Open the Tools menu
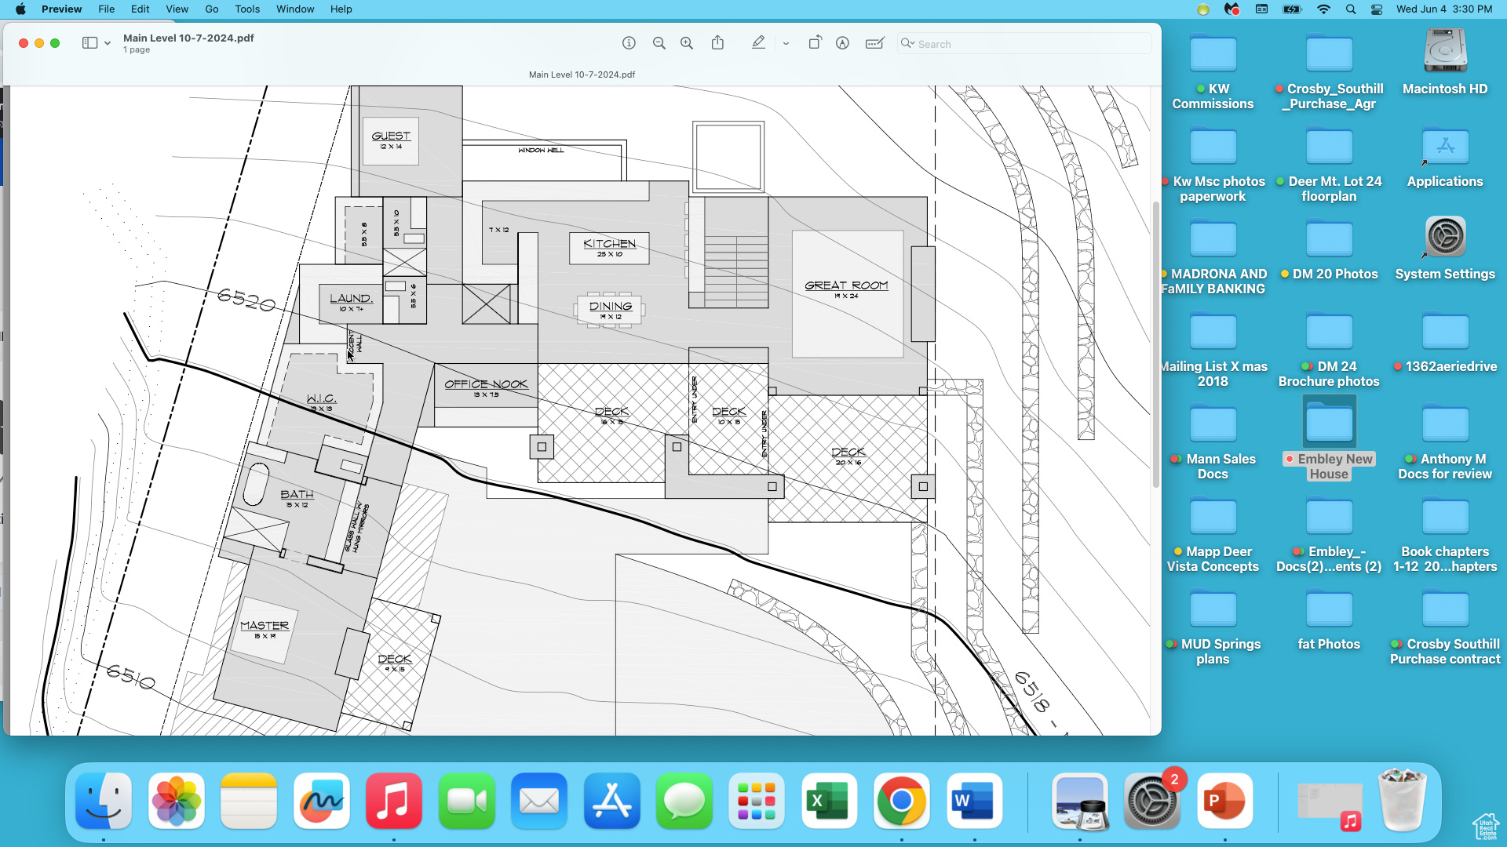 246,9
